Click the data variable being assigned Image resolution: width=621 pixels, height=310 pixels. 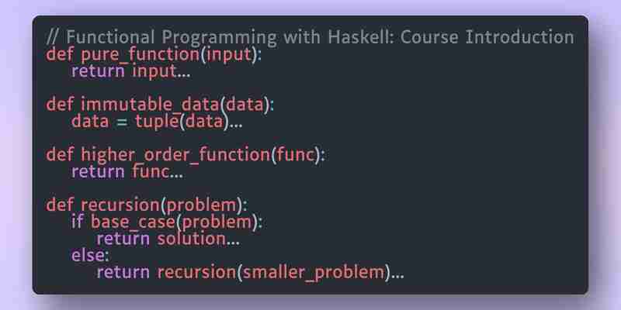tap(90, 122)
